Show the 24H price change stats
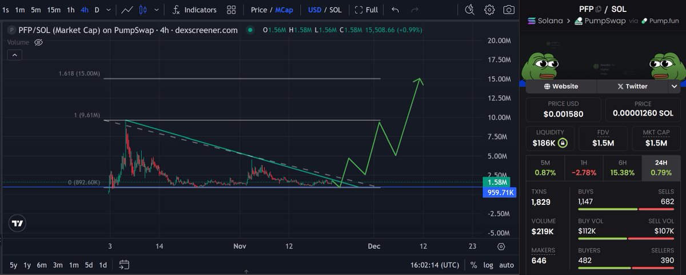The height and width of the screenshot is (275, 686). click(x=661, y=167)
